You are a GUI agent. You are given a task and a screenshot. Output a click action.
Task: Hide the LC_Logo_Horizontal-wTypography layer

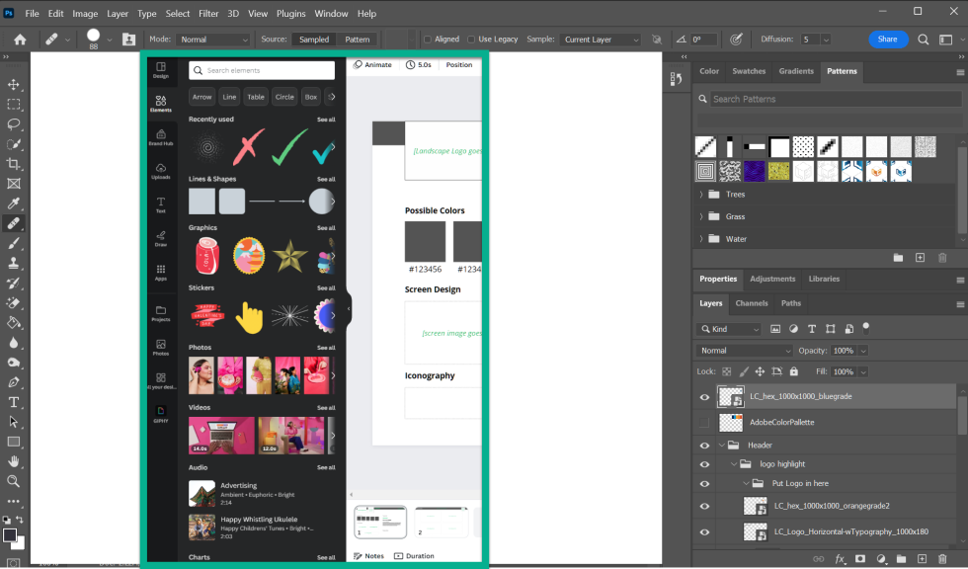[704, 532]
